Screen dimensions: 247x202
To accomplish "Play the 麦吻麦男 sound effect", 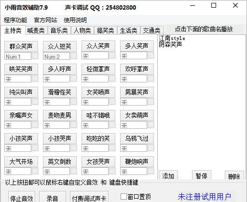I will (x=60, y=115).
